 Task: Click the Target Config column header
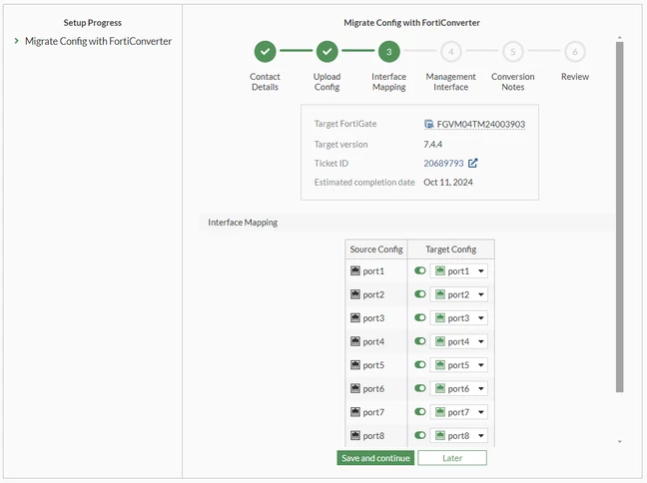(451, 249)
